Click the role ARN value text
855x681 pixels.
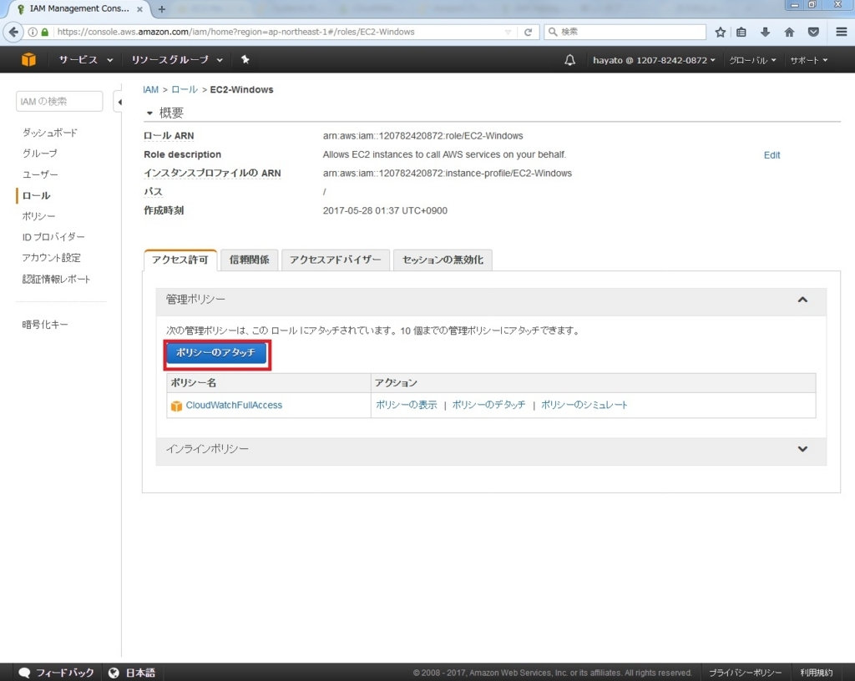(422, 136)
